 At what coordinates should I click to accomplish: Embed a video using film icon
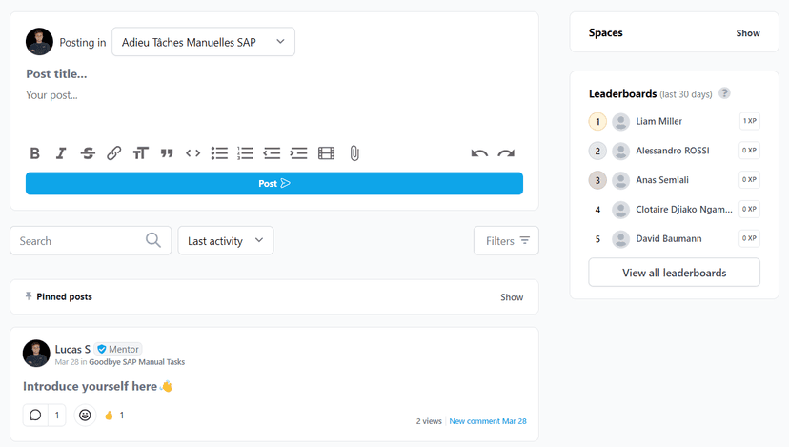pyautogui.click(x=326, y=153)
